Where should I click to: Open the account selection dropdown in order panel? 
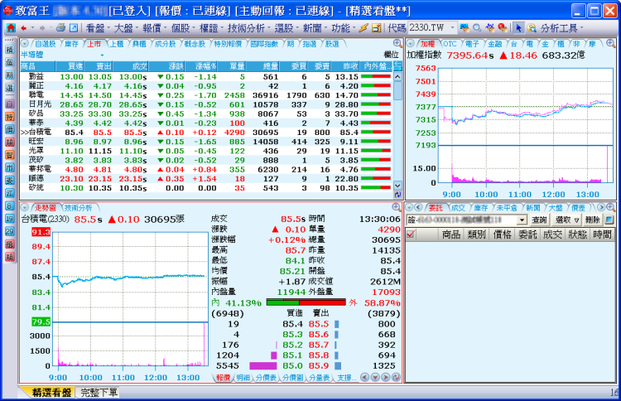click(522, 220)
